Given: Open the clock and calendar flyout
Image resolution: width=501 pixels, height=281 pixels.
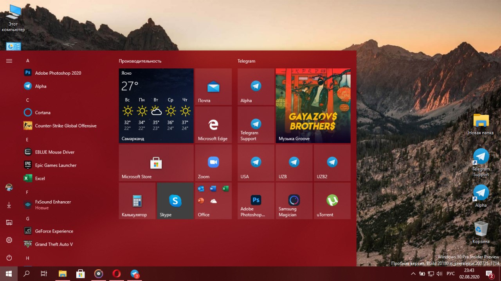Looking at the screenshot, I should pyautogui.click(x=469, y=274).
